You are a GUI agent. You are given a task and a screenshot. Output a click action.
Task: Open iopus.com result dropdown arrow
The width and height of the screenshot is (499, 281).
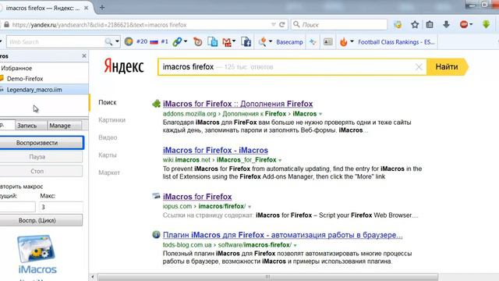[249, 207]
